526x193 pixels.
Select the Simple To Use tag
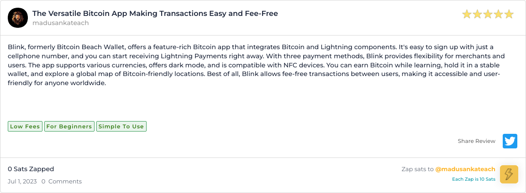pos(121,127)
